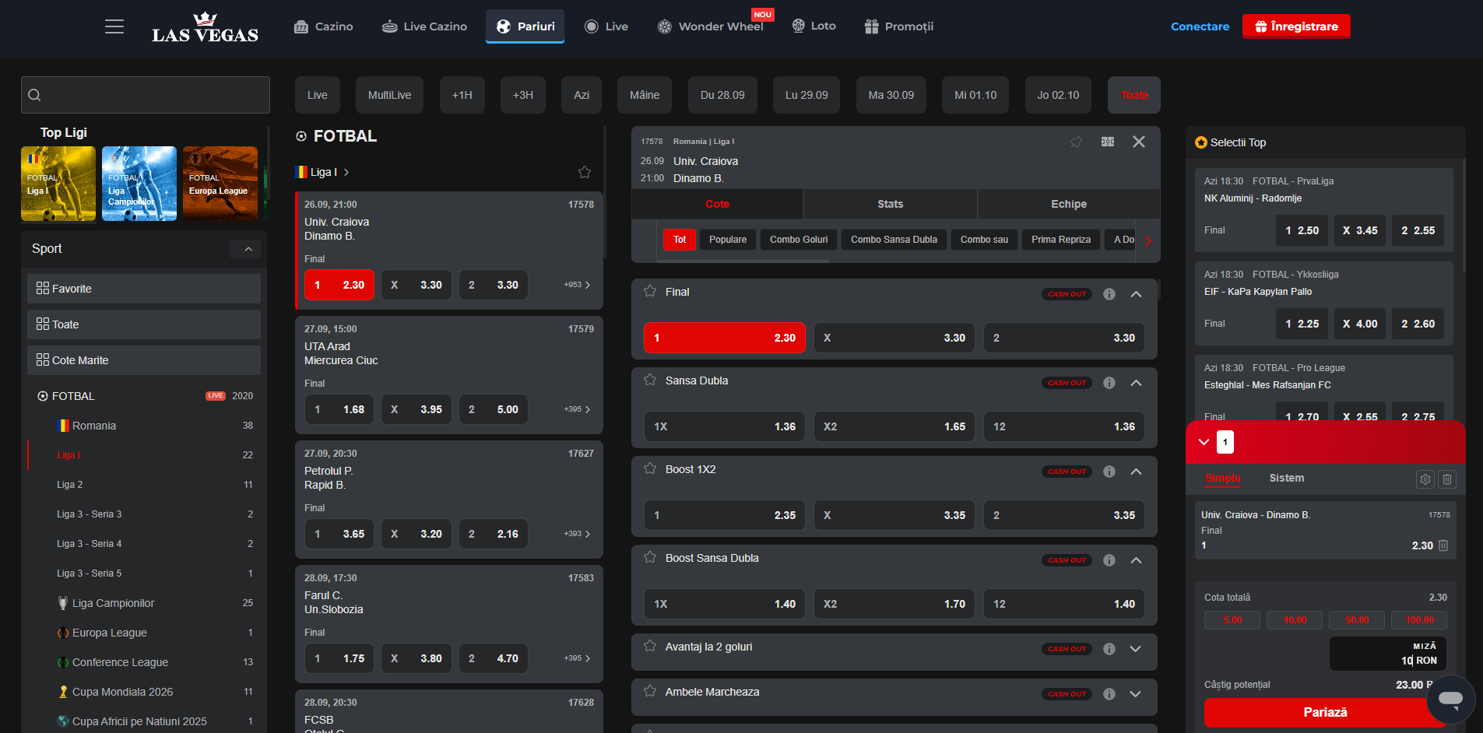The image size is (1483, 733).
Task: Toggle favorite star for Boost 1X2
Action: [650, 469]
